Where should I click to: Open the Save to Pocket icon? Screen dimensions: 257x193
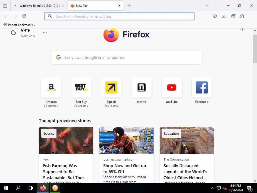click(215, 16)
